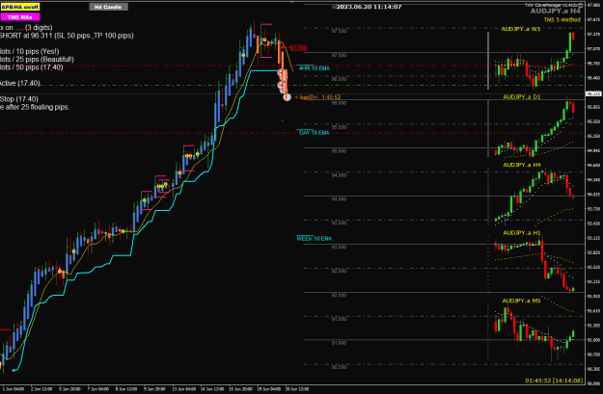Click the 92.000 grid level label
The width and height of the screenshot is (603, 394).
[x=339, y=295]
